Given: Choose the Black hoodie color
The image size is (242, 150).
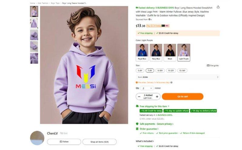Looking at the screenshot, I should pos(170,52).
